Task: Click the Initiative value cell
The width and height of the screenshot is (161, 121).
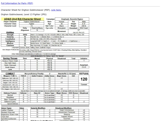Action: coord(84,61)
